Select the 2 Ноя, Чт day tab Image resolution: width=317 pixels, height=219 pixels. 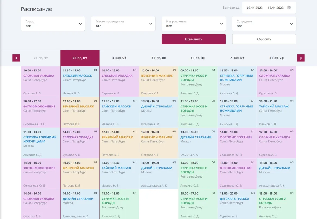click(41, 58)
